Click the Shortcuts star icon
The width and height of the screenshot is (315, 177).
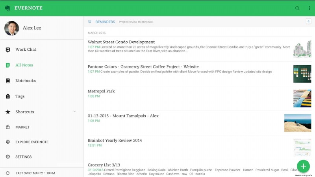[8, 112]
